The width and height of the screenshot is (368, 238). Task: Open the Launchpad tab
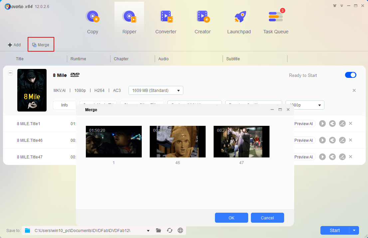point(239,22)
